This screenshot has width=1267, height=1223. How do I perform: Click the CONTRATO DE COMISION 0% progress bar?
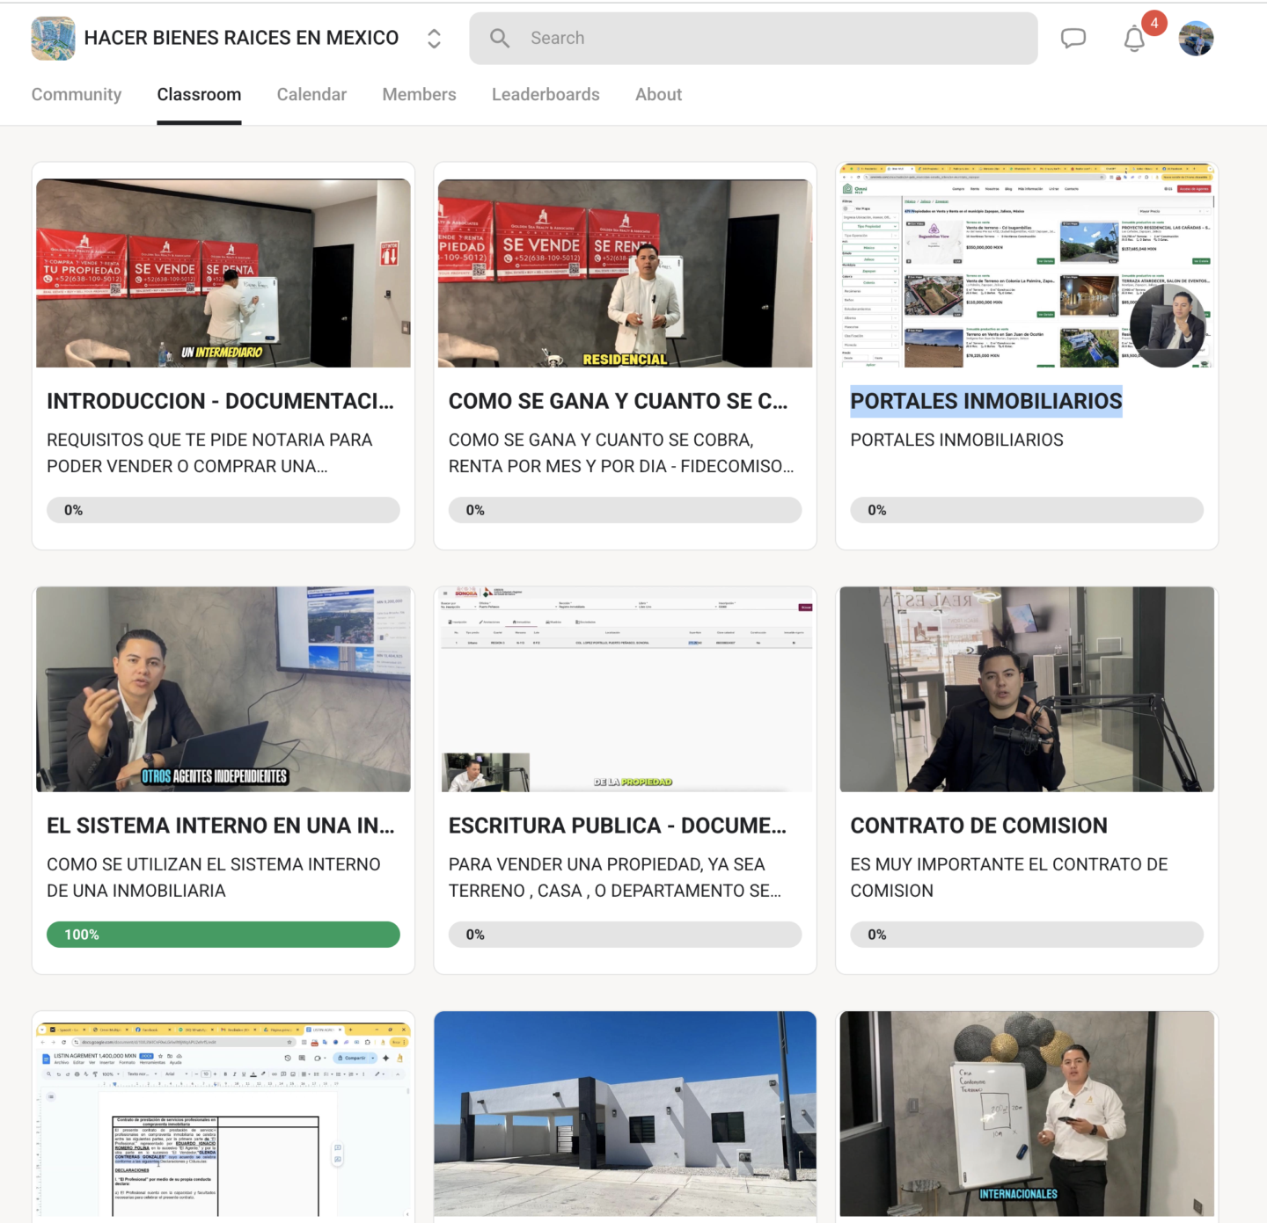1027,935
